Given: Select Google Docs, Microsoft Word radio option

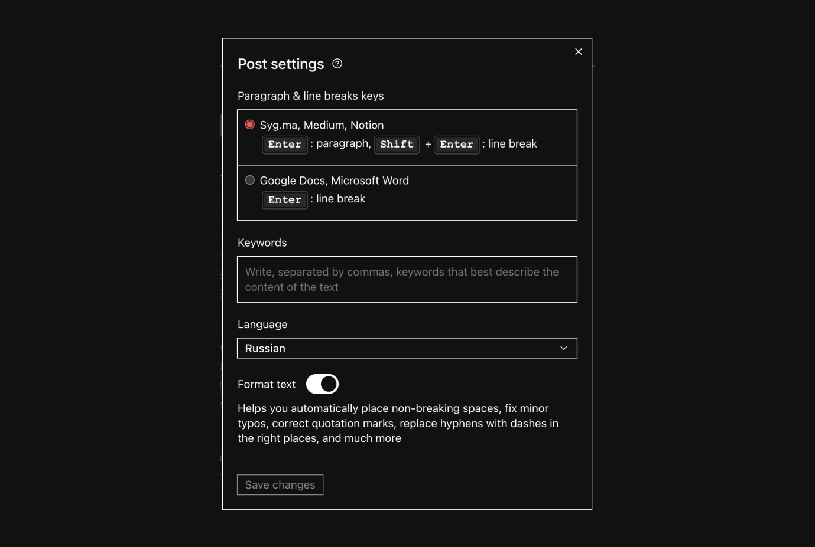Looking at the screenshot, I should point(250,180).
